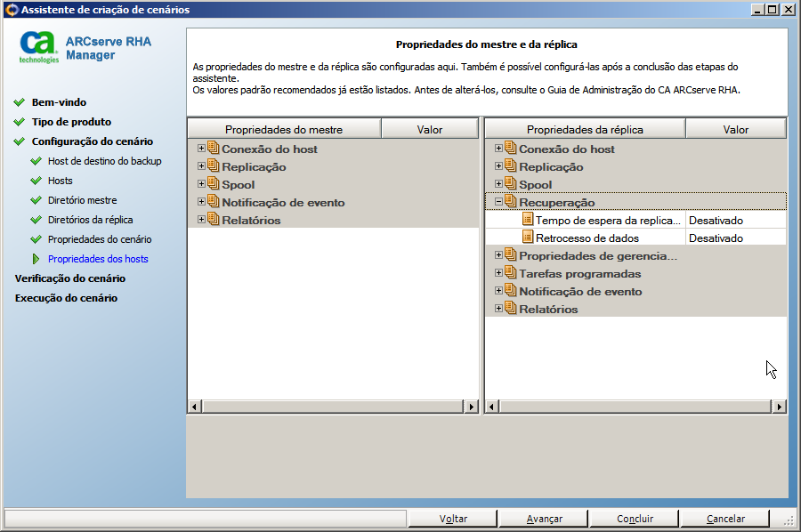Expand master Conexão do host node
The image size is (801, 532).
pos(202,149)
